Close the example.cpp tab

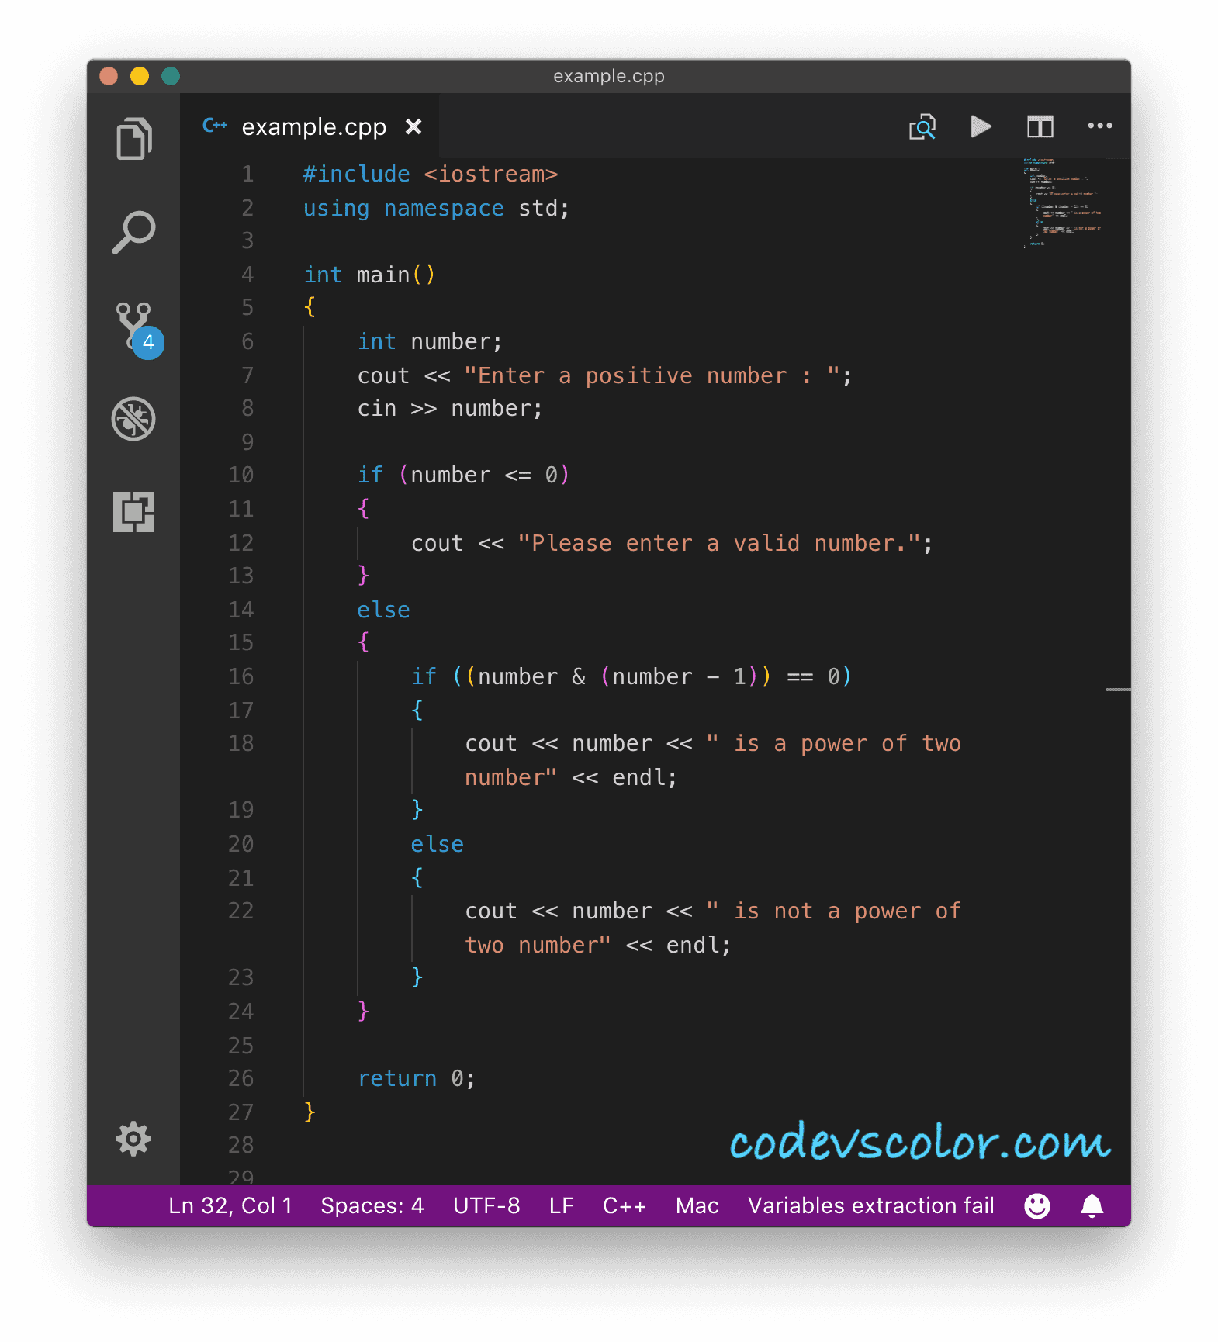413,126
